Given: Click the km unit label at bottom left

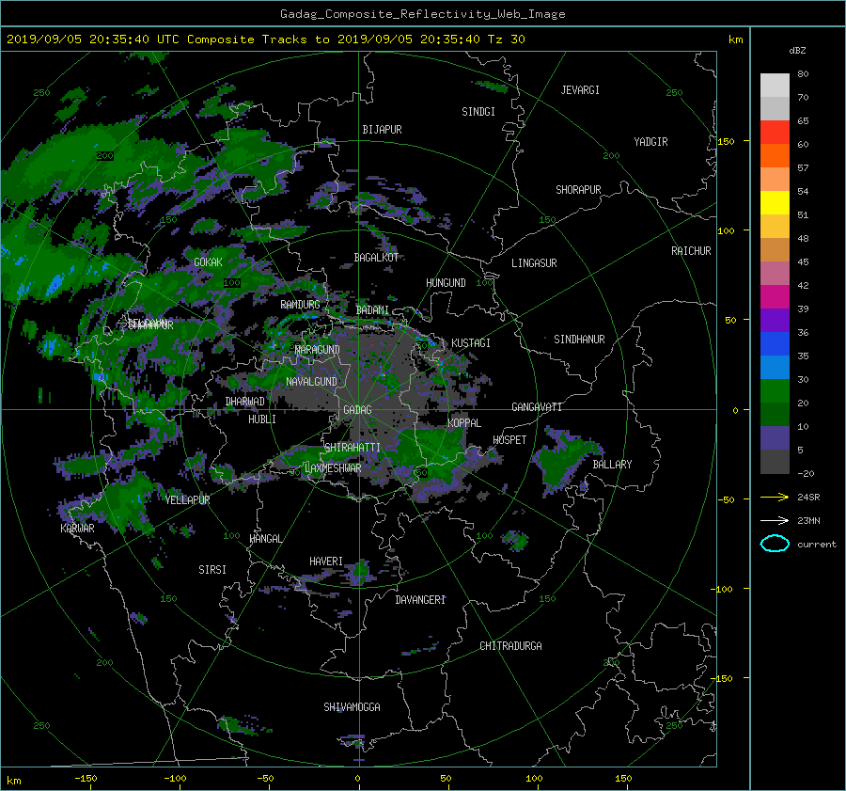Looking at the screenshot, I should pyautogui.click(x=13, y=781).
